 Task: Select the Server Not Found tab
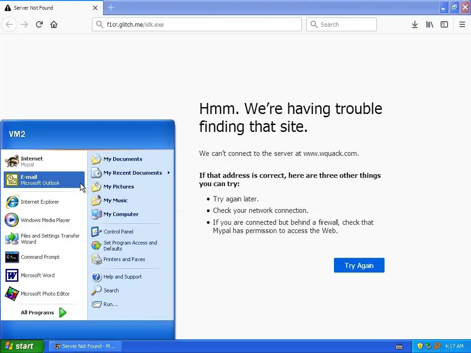click(x=52, y=8)
